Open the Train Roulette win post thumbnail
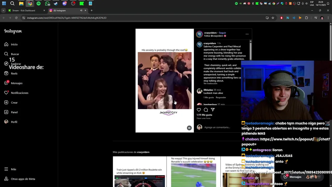The height and width of the screenshot is (187, 332). (140, 172)
